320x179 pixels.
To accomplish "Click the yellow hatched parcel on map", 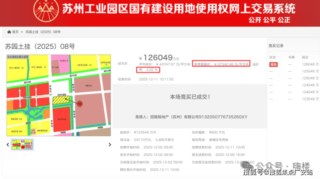I will [61, 100].
